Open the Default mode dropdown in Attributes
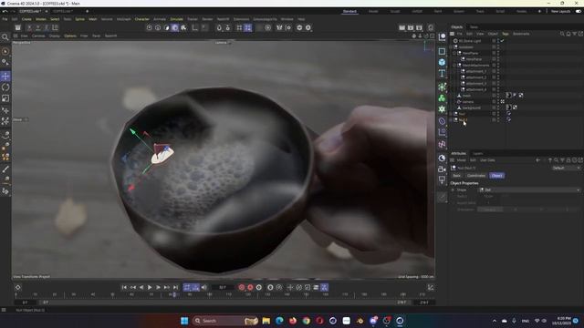The image size is (584, 328). point(566,168)
